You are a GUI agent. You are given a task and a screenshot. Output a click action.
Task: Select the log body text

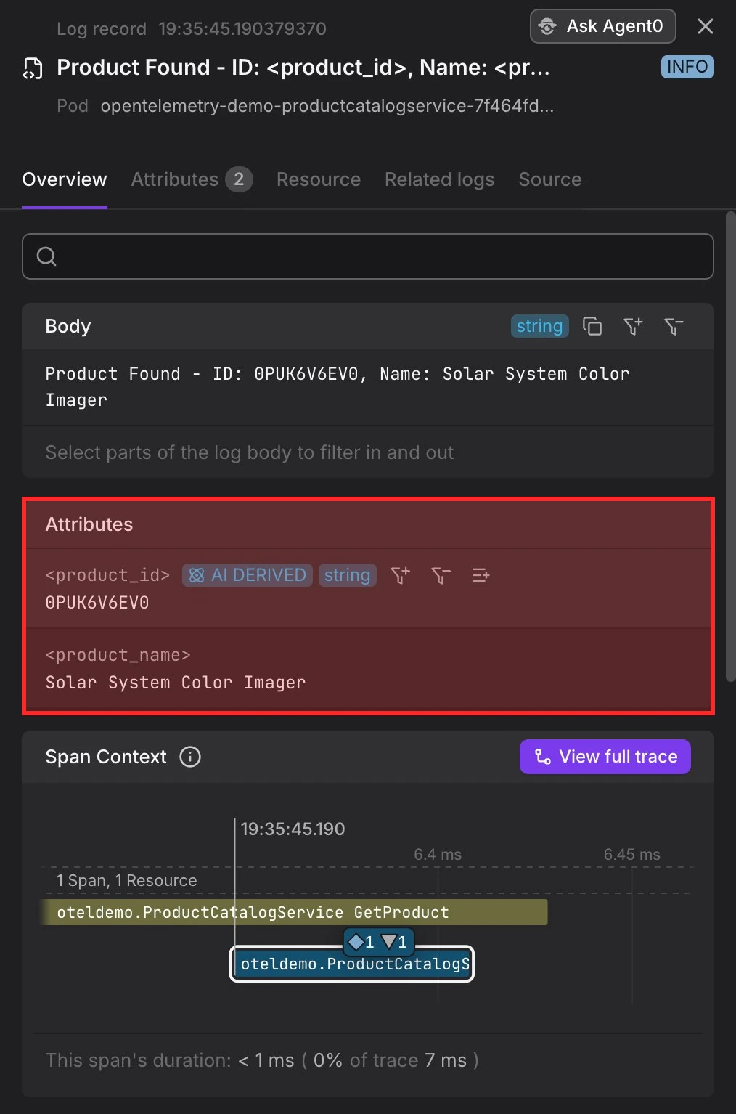[338, 387]
